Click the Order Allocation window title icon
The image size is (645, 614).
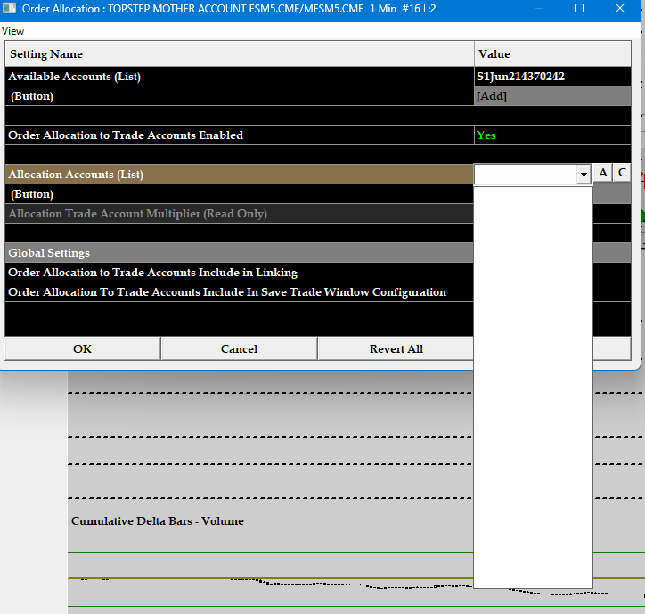click(10, 8)
